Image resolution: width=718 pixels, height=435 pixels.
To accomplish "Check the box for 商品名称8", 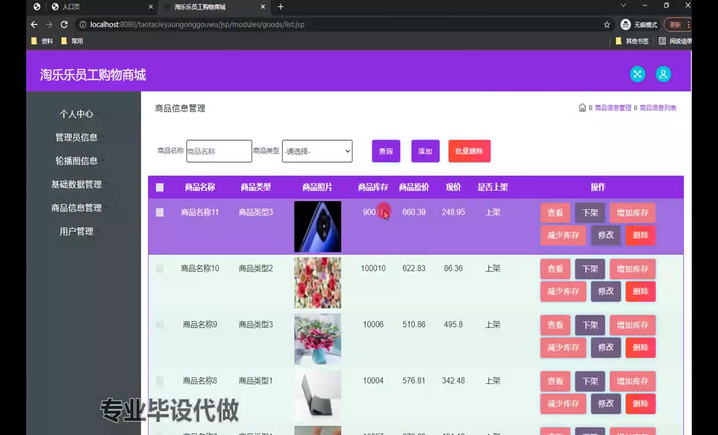I will (160, 381).
